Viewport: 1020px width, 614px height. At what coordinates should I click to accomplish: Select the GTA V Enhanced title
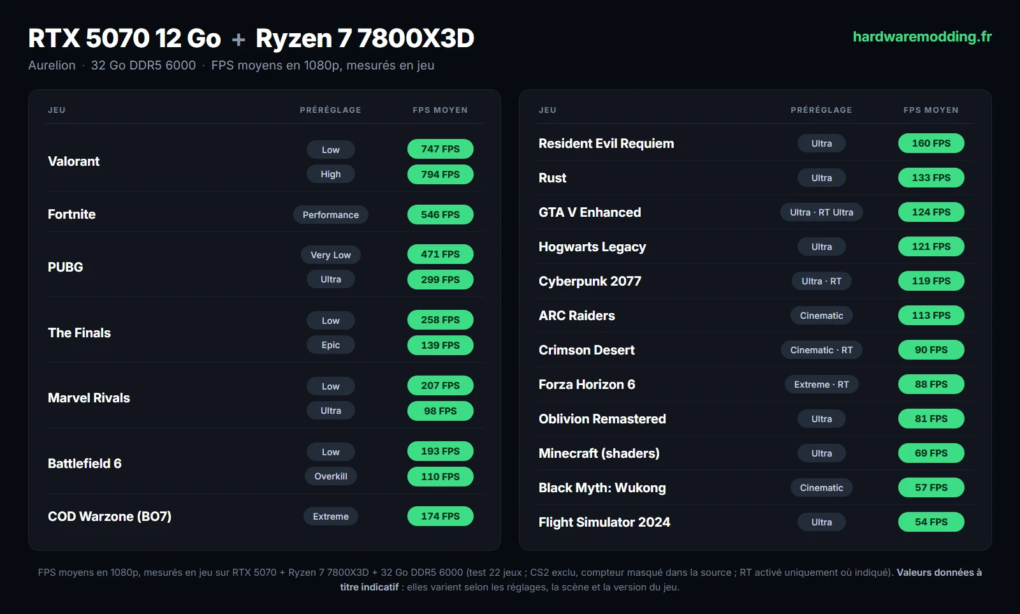tap(590, 212)
